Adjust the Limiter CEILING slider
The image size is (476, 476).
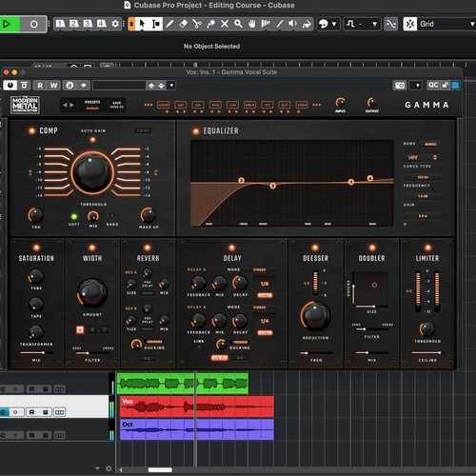click(x=427, y=352)
